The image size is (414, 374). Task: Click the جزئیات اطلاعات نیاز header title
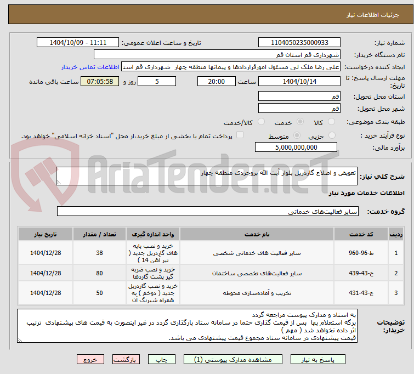(373, 15)
